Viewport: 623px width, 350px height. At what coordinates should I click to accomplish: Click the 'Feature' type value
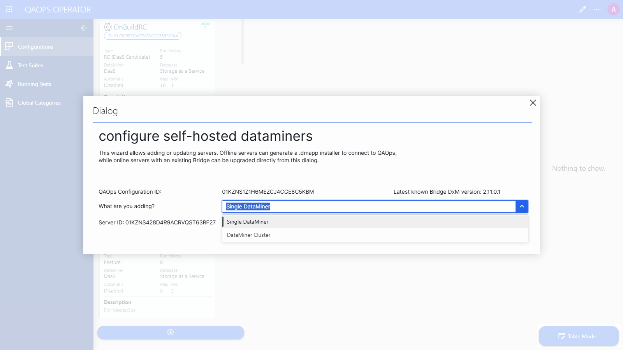coord(112,262)
